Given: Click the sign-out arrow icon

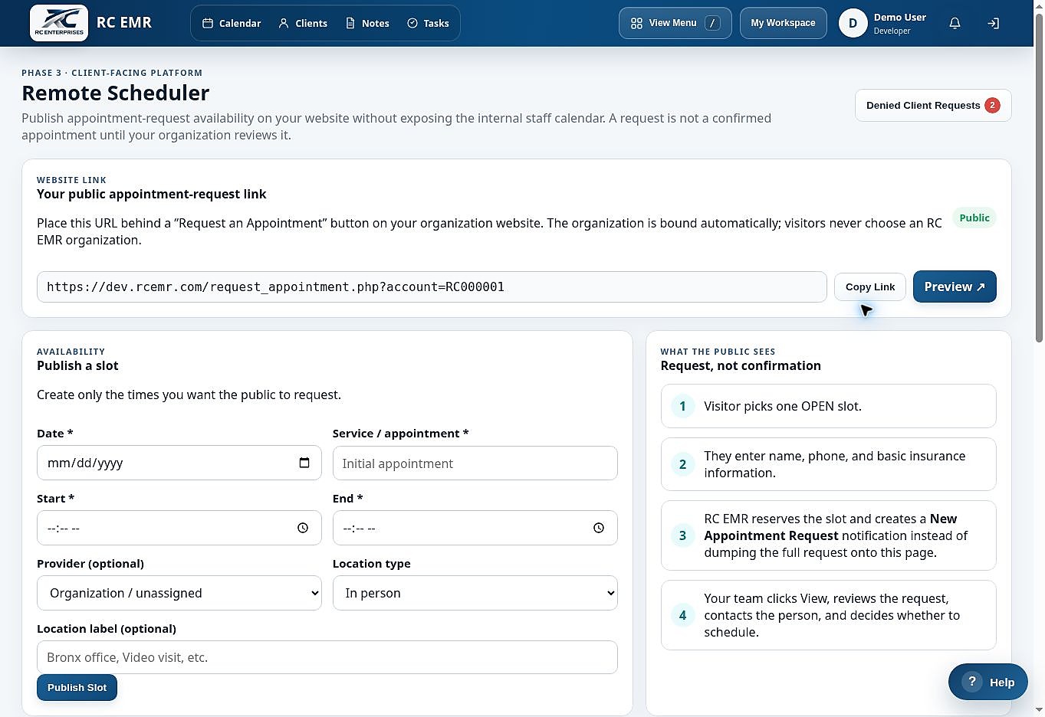Looking at the screenshot, I should 993,23.
